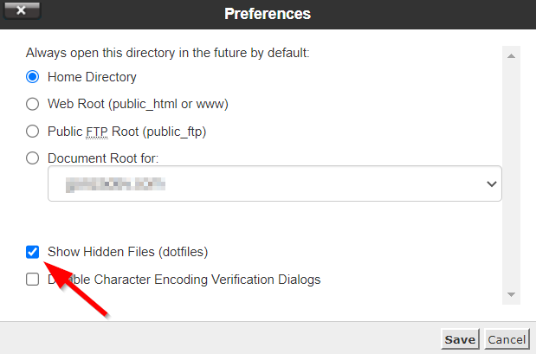Viewport: 536px width, 354px height.
Task: Pick the Document Root for radio button
Action: [x=33, y=158]
